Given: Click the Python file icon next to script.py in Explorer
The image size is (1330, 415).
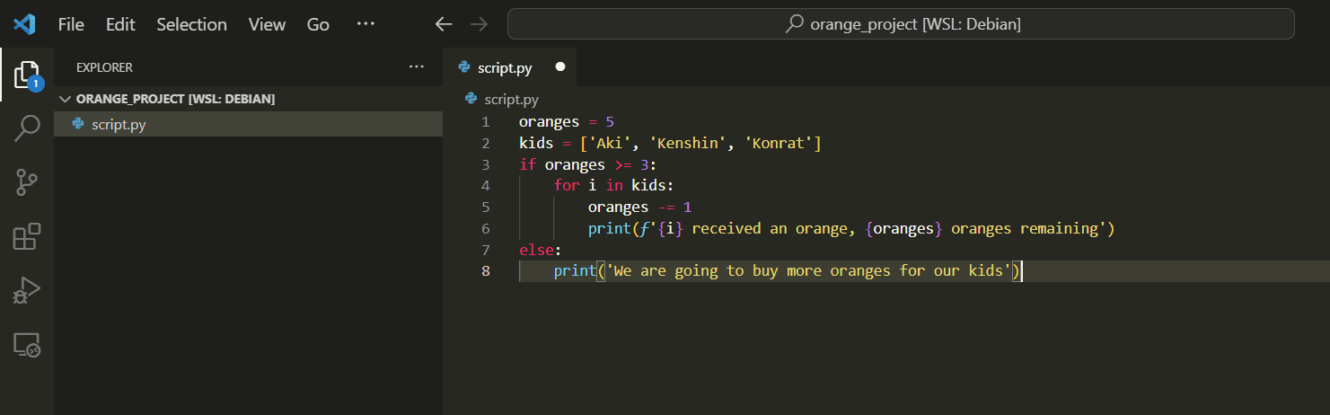Looking at the screenshot, I should click(x=78, y=124).
